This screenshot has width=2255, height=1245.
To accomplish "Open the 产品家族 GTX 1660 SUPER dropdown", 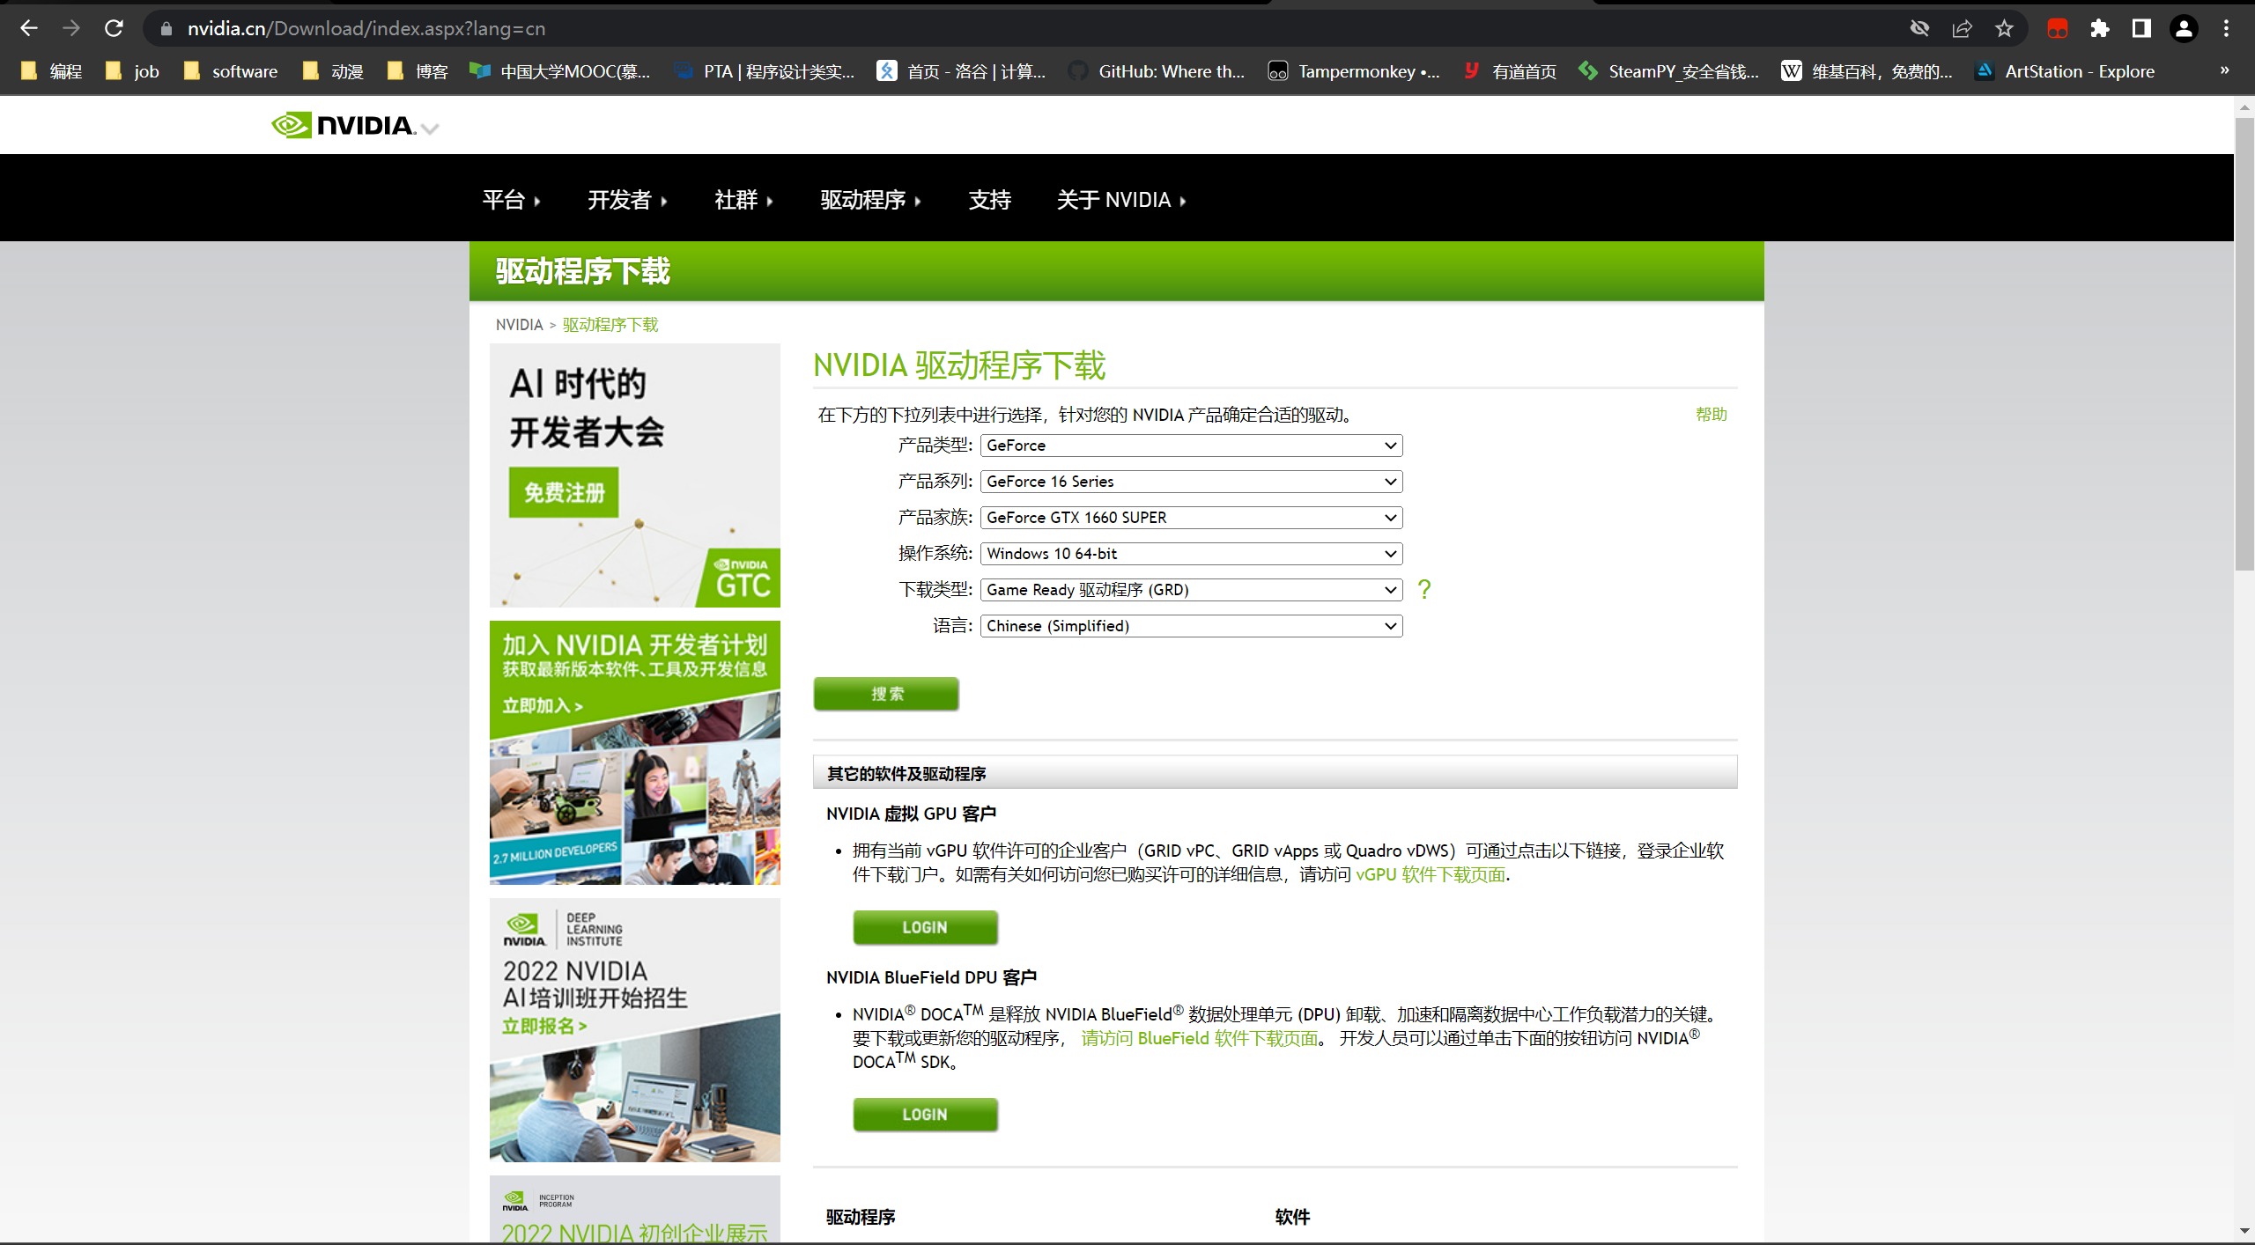I will [x=1191, y=518].
